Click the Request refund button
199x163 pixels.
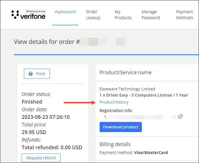41,158
